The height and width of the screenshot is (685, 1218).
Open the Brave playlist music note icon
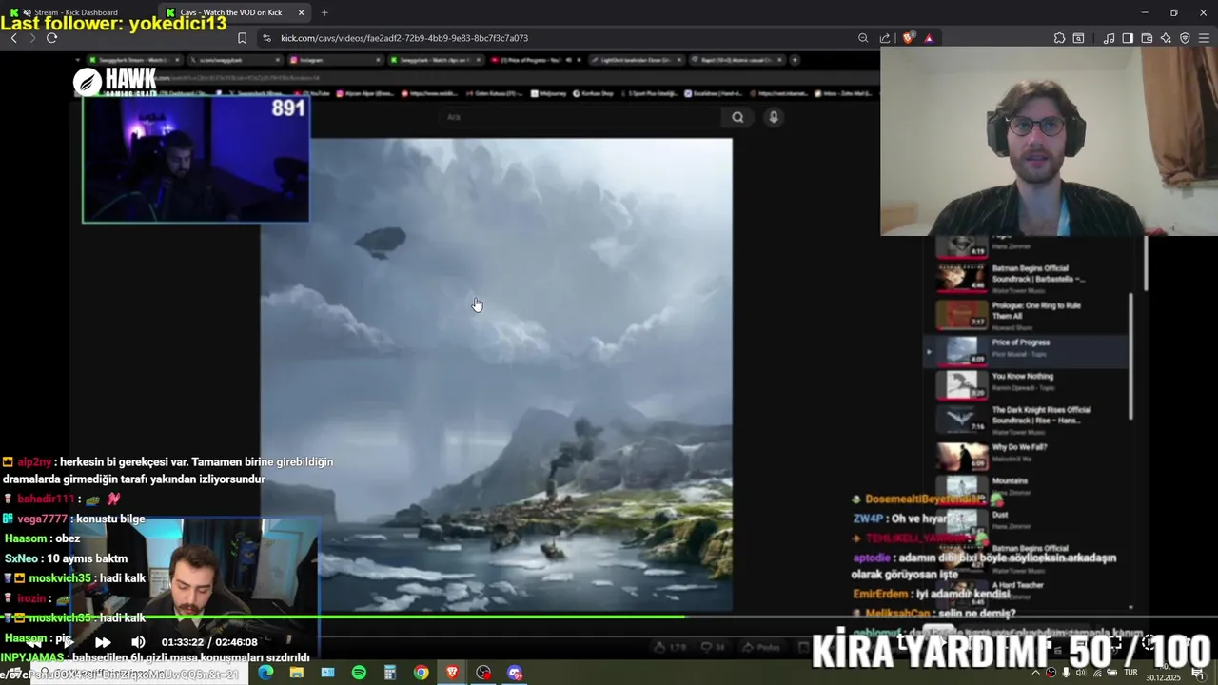point(1109,38)
